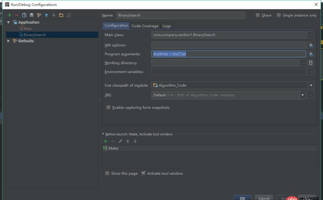323x200 pixels.
Task: Save the configuration using the floppy disk icon
Action: [x=31, y=15]
